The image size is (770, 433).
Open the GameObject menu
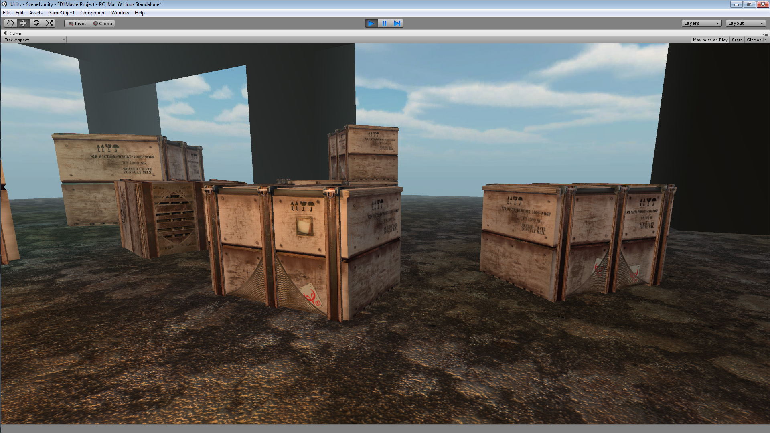(61, 13)
